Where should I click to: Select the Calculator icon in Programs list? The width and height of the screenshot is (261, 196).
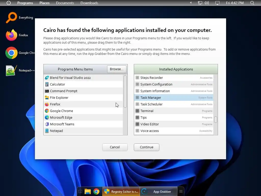(47, 84)
